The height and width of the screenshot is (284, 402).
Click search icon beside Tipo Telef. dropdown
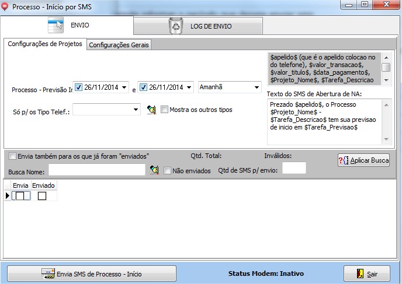pyautogui.click(x=151, y=109)
